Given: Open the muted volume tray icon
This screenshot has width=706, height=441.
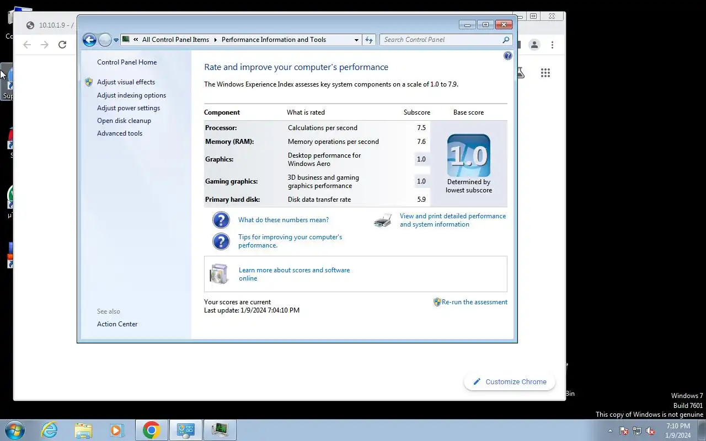Looking at the screenshot, I should (651, 431).
